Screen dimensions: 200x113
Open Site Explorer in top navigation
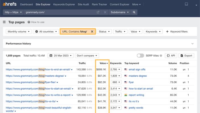point(43,5)
